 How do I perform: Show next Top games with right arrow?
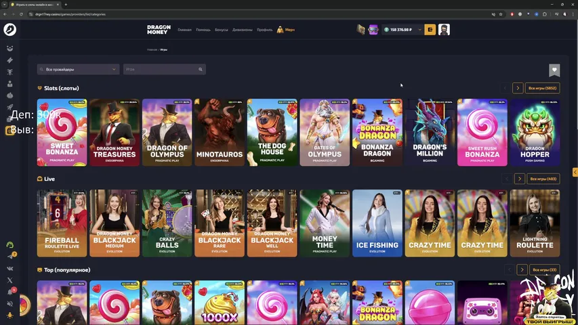522,269
